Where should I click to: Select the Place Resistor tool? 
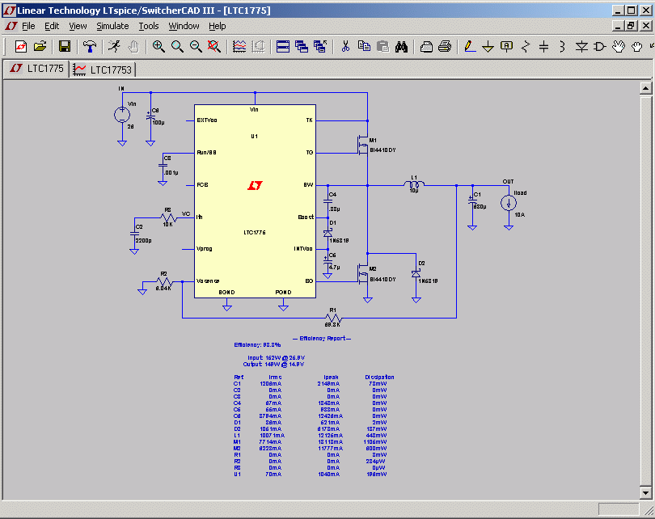click(526, 46)
